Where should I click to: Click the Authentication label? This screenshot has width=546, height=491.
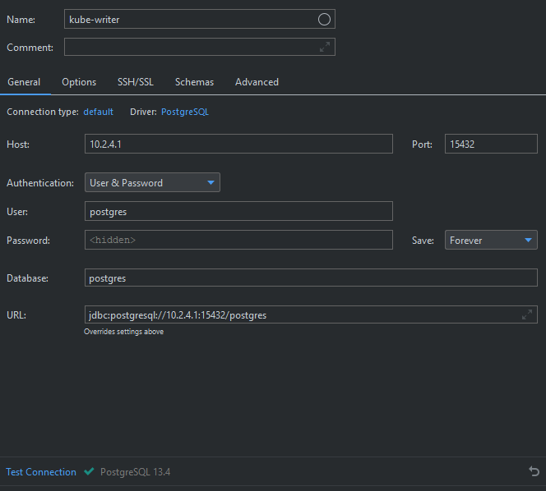coord(40,183)
